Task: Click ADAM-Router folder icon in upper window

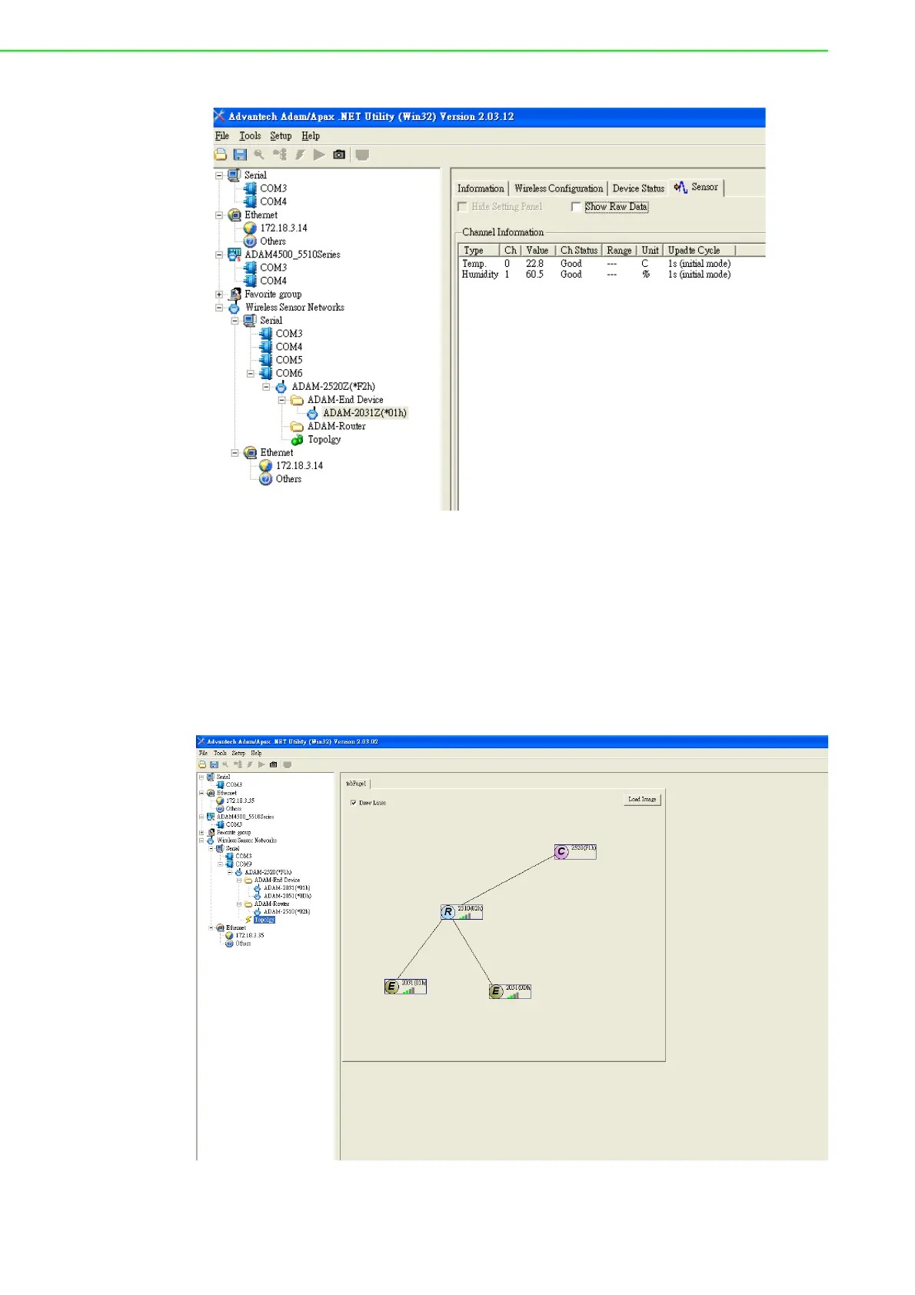Action: 297,427
